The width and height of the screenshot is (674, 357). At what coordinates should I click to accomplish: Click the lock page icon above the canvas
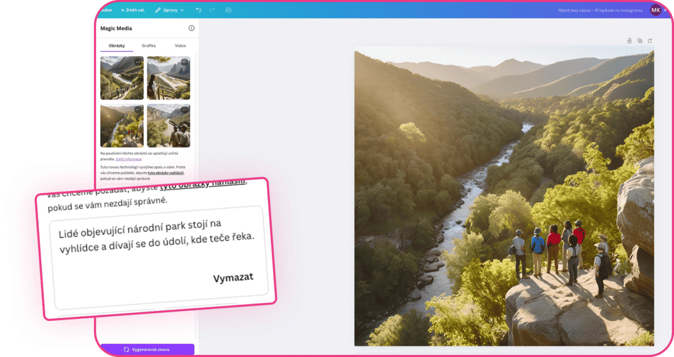click(x=629, y=41)
